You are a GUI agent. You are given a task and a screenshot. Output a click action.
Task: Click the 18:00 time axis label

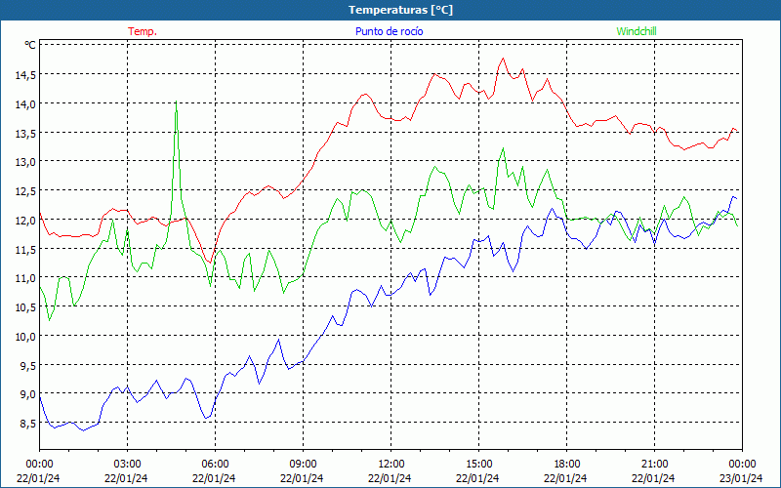coord(567,465)
